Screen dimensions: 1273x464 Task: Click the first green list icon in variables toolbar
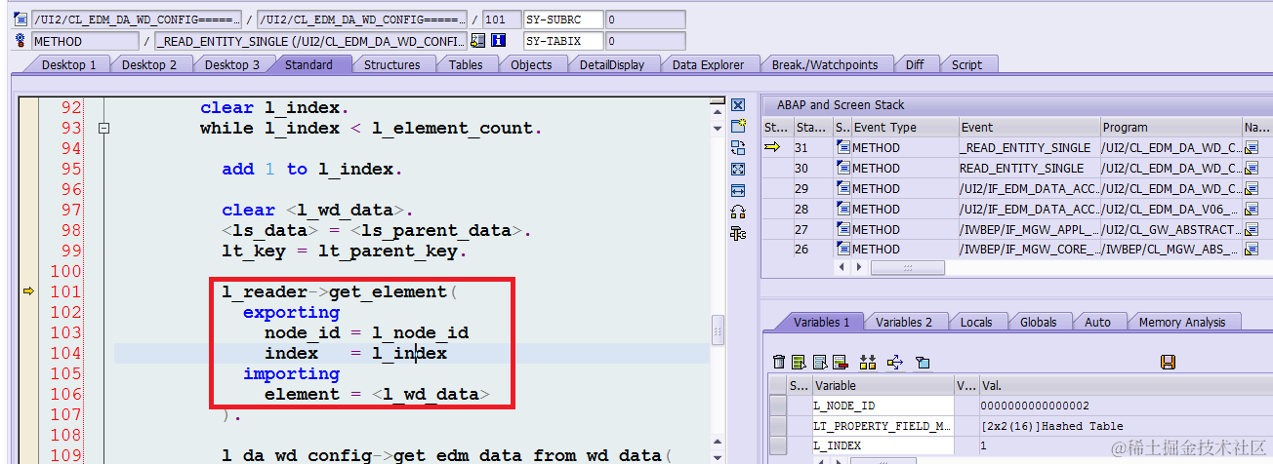[x=800, y=362]
